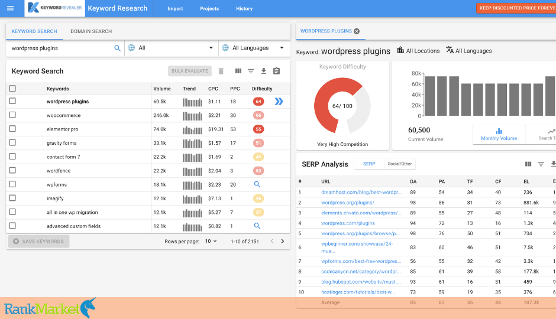Open wpbeginner.com showcase SERP link
This screenshot has width=556, height=319.
pyautogui.click(x=357, y=247)
